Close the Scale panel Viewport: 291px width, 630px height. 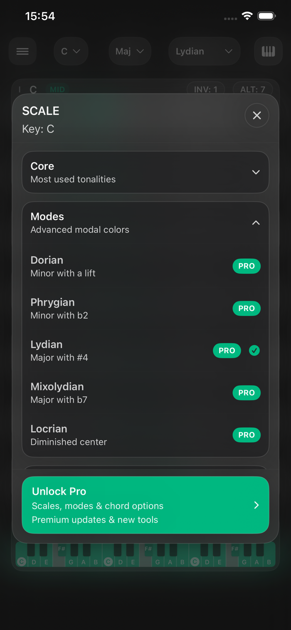pos(256,116)
